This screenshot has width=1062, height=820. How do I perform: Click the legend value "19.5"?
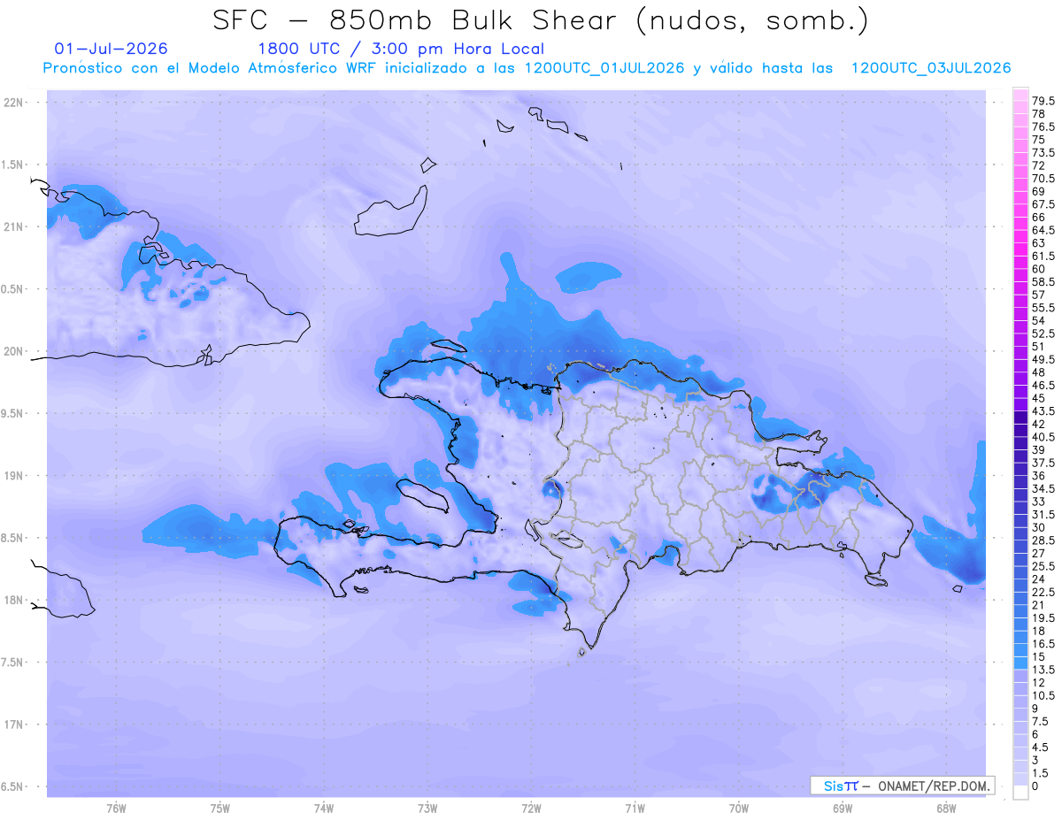pyautogui.click(x=1042, y=617)
